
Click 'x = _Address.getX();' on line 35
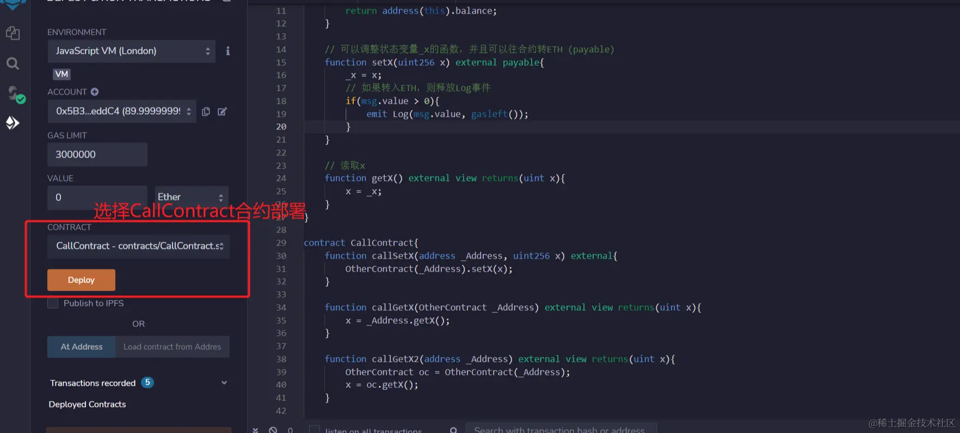(398, 321)
